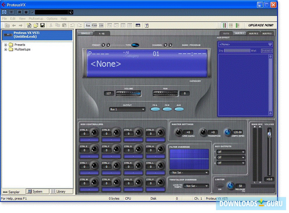This screenshot has width=289, height=213.
Task: Open the Options menu
Action: 52,19
